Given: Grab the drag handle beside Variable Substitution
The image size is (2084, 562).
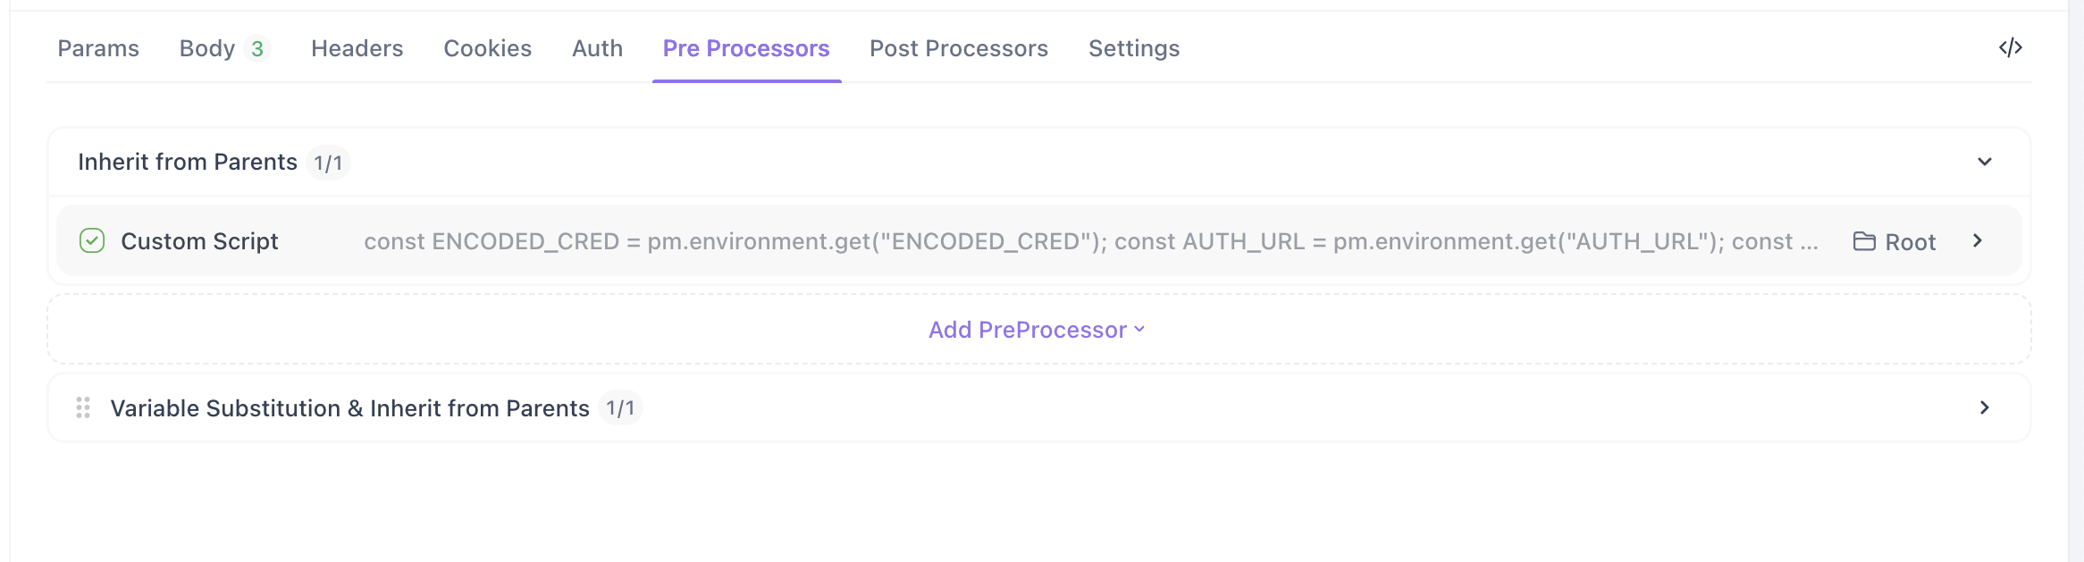Looking at the screenshot, I should point(83,407).
